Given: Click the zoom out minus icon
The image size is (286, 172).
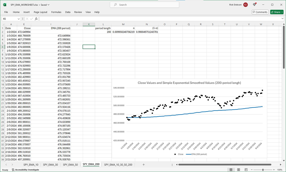Looking at the screenshot, I should [x=252, y=170].
